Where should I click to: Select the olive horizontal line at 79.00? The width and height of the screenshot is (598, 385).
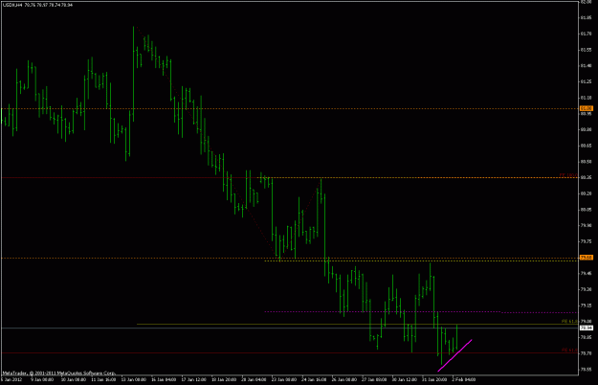pos(357,325)
